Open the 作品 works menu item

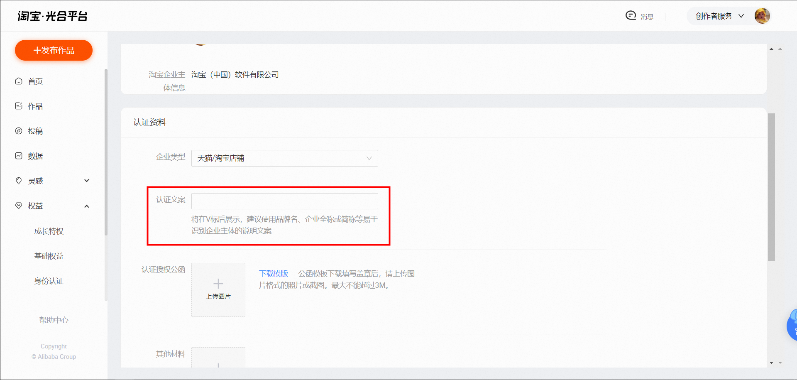tap(35, 106)
